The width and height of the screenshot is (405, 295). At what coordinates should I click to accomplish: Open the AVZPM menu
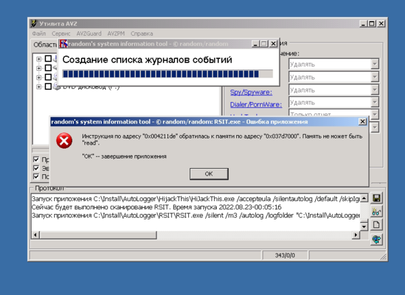click(116, 34)
